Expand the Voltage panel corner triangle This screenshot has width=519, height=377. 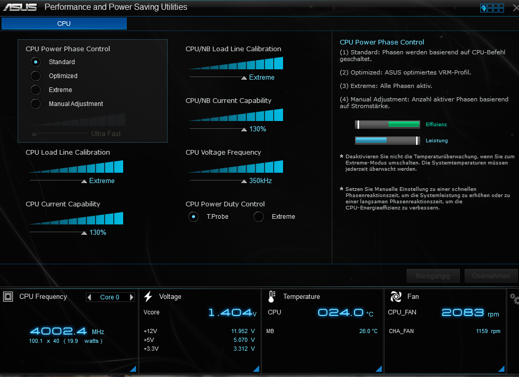(256, 368)
